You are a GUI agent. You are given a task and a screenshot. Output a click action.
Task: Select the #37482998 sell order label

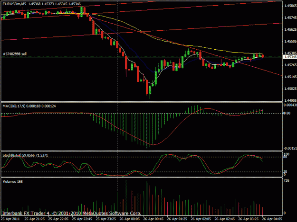pyautogui.click(x=15, y=54)
